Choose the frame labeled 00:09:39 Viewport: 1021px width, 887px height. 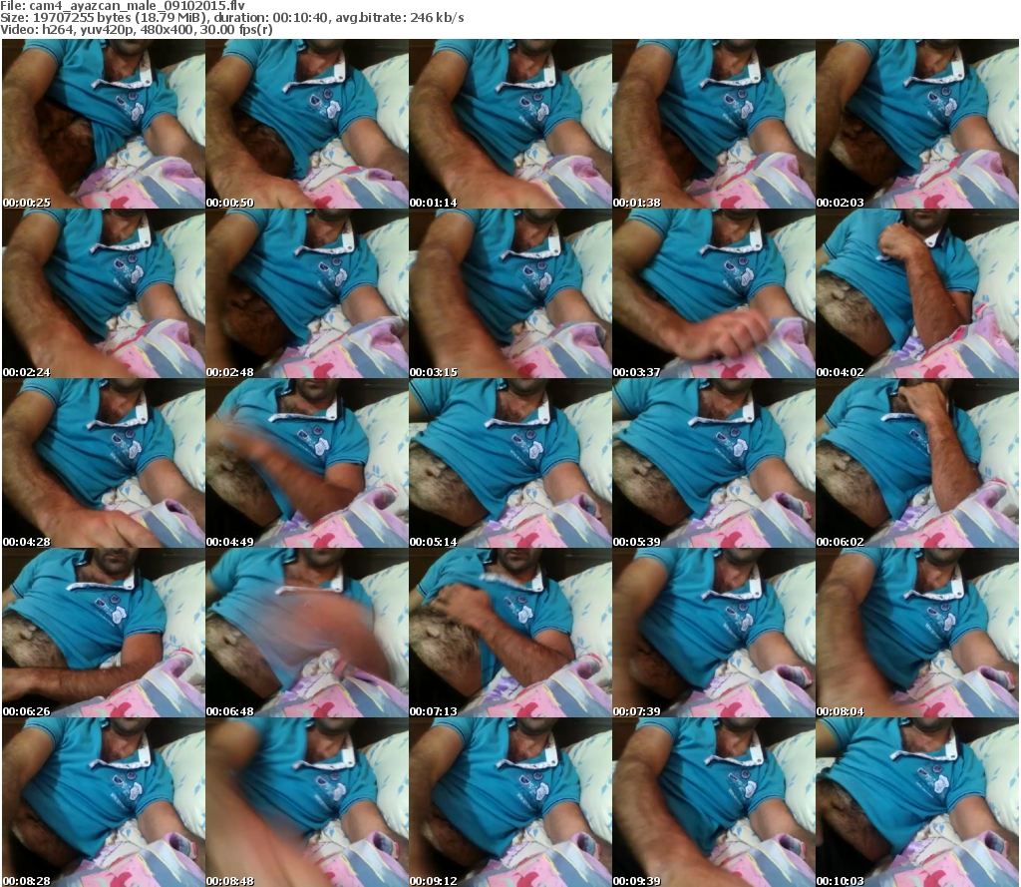click(x=714, y=802)
